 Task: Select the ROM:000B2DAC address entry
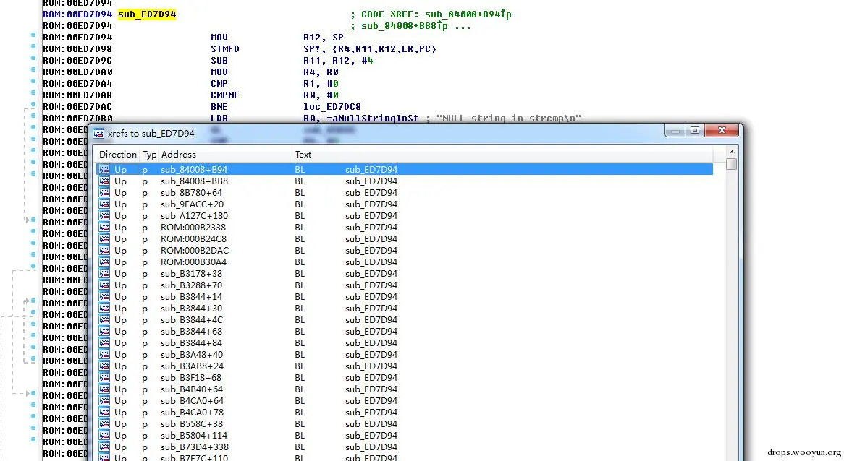tap(194, 251)
